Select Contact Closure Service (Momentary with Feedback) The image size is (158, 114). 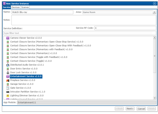[41, 49]
